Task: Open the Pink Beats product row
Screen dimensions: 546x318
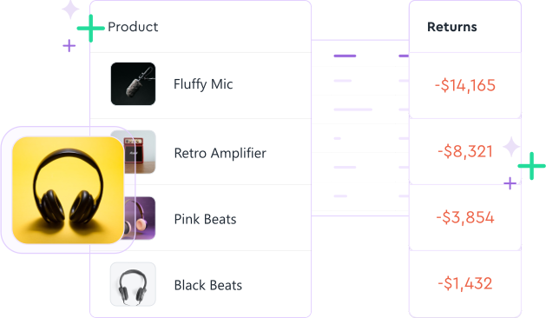Action: [201, 218]
